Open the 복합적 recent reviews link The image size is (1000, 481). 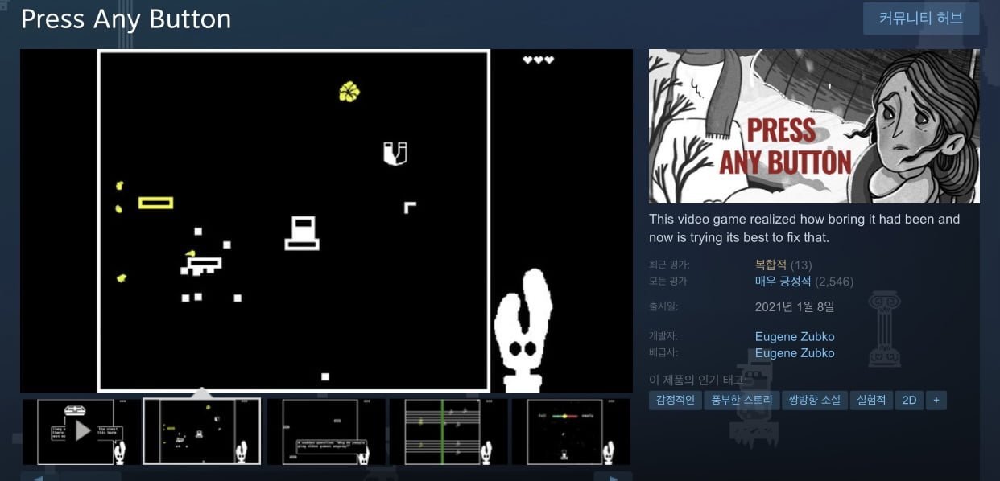[x=771, y=265]
